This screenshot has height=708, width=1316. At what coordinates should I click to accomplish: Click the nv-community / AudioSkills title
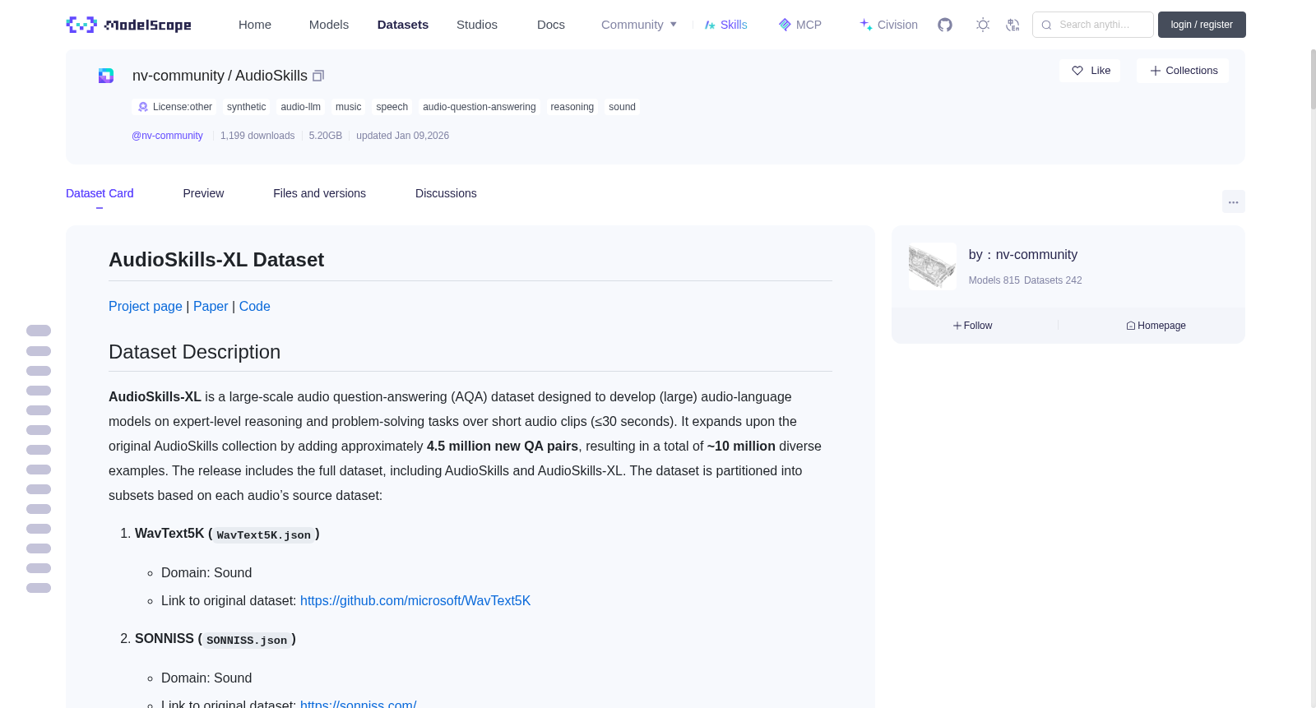coord(220,76)
